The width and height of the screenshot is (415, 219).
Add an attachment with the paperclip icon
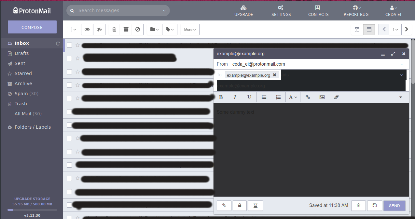224,206
